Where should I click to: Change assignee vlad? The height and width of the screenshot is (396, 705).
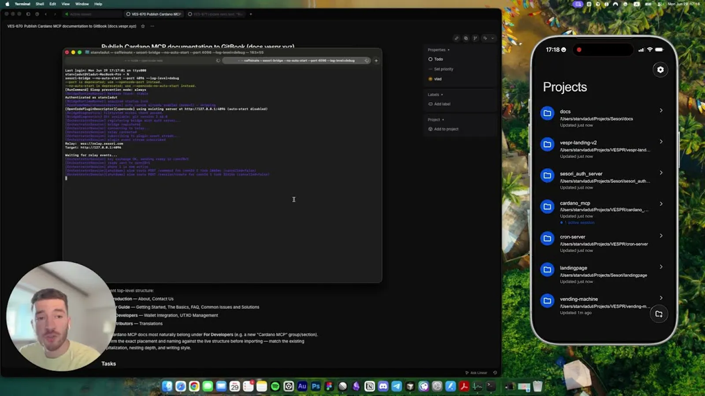435,79
